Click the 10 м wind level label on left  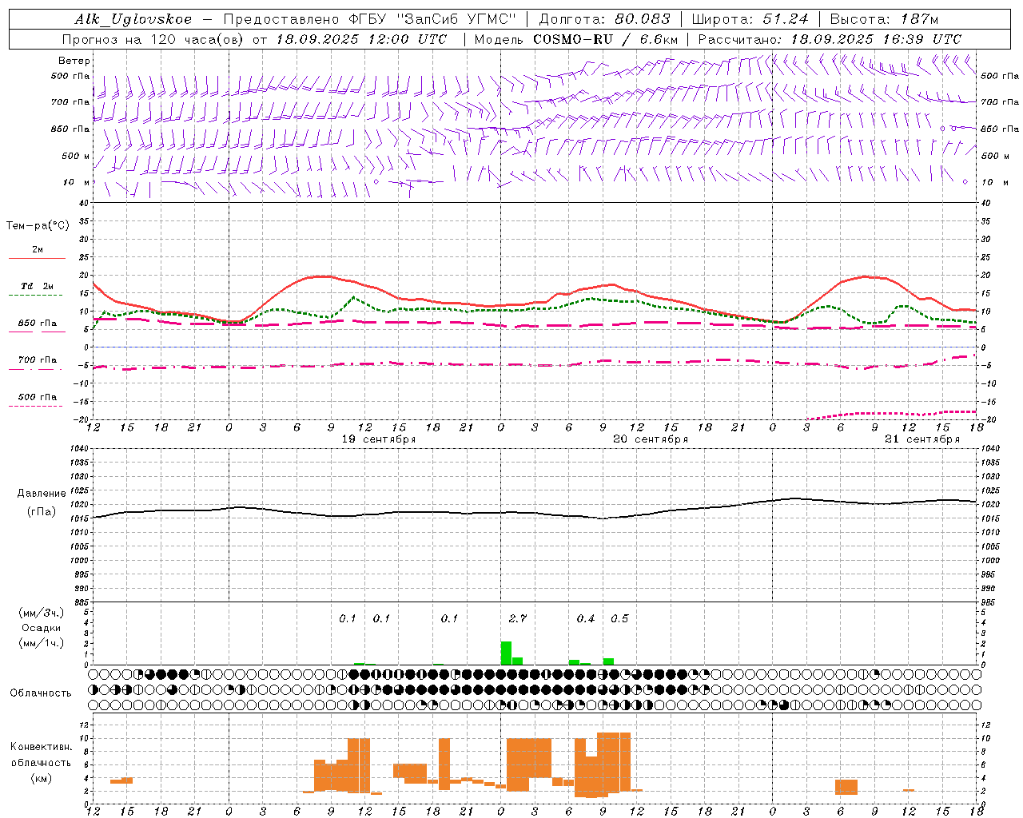pos(76,183)
